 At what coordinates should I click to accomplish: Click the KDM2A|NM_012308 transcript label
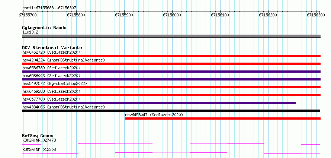pos(39,149)
